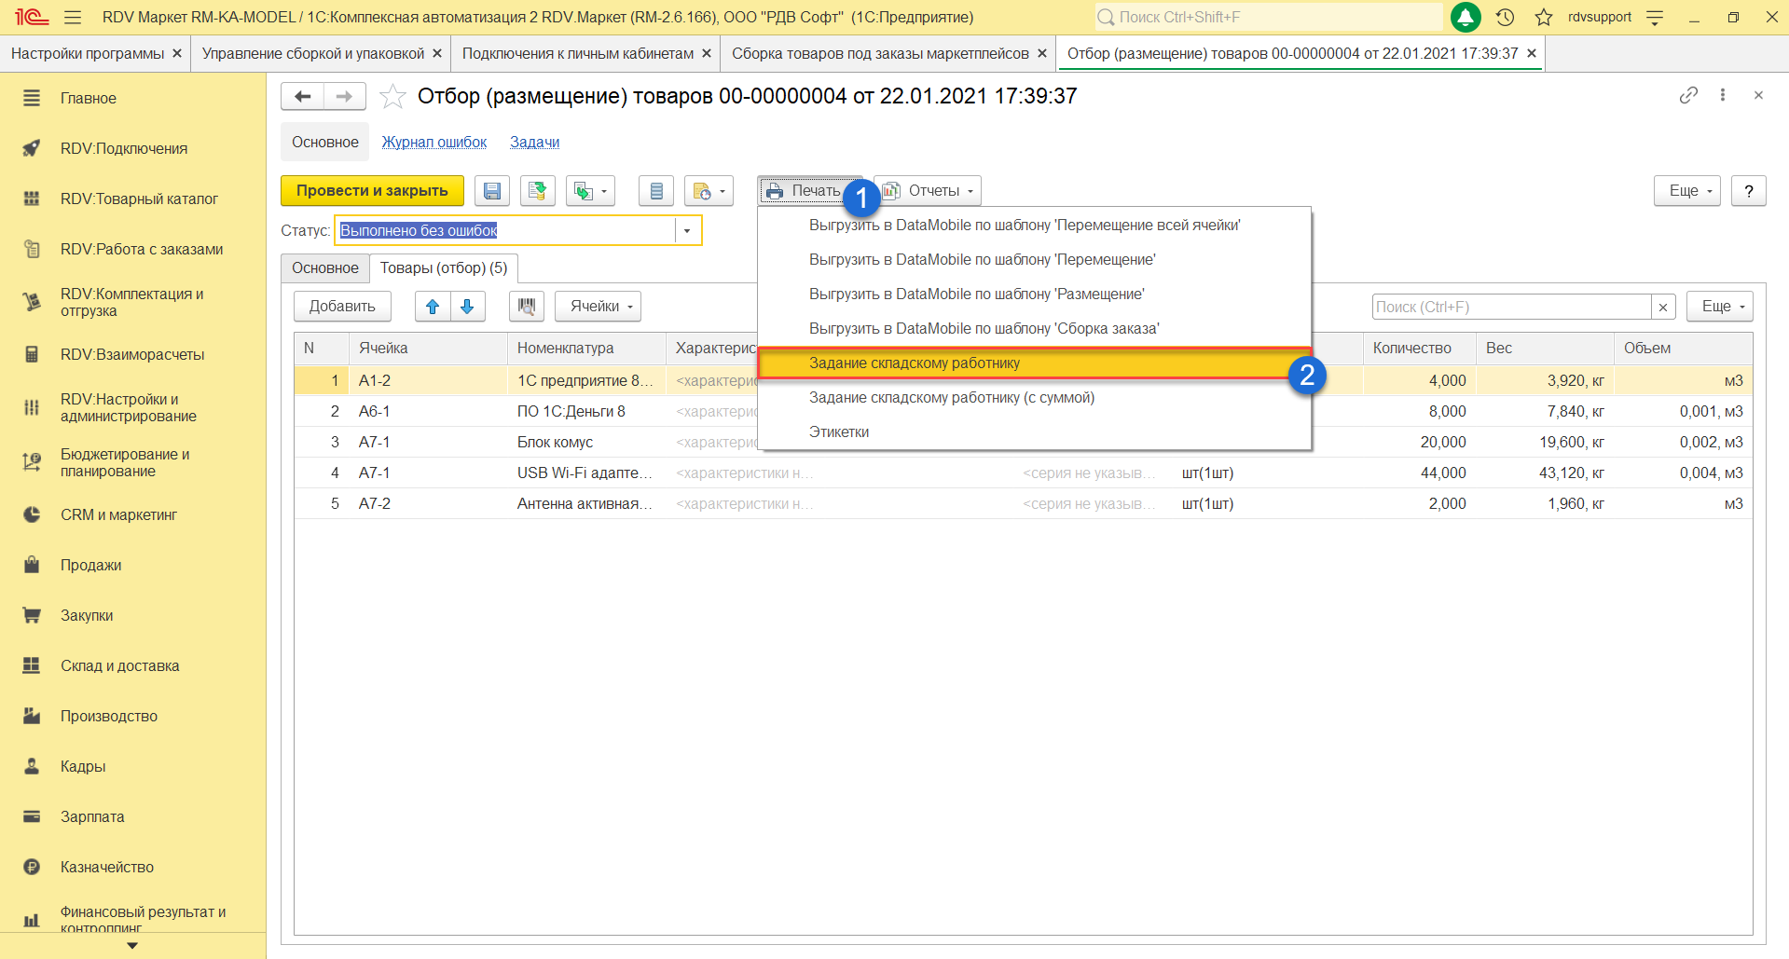Screen dimensions: 1789x959
Task: Expand the Еще menu at the top right
Action: [1686, 191]
